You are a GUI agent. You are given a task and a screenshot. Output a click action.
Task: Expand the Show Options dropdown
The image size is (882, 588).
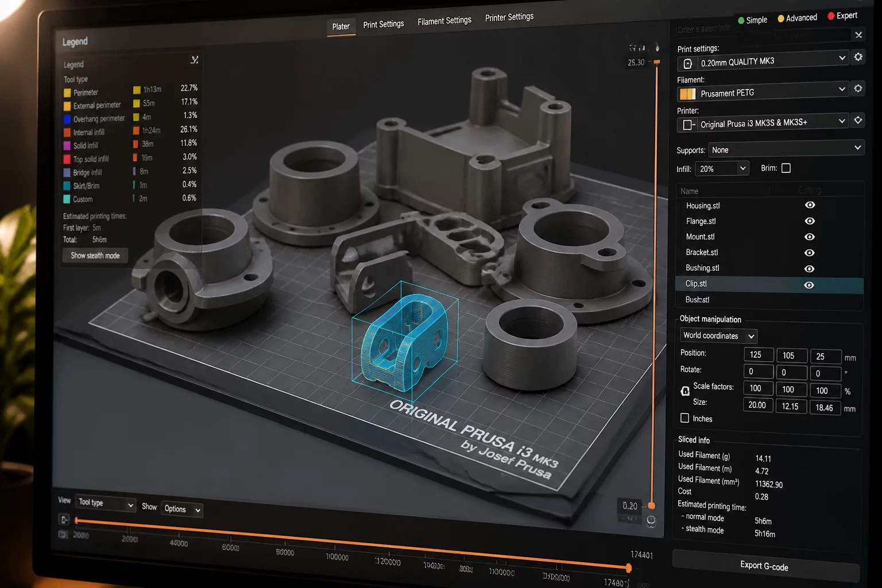click(182, 509)
